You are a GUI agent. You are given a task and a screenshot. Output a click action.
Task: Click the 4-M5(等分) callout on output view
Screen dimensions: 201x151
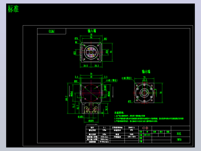pos(127,78)
